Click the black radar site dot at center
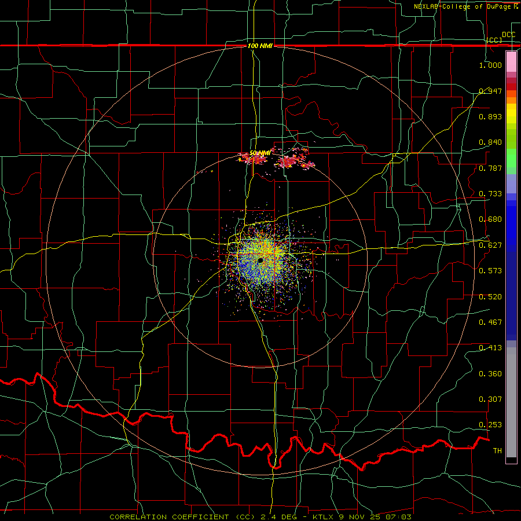The height and width of the screenshot is (521, 521). coord(260,261)
